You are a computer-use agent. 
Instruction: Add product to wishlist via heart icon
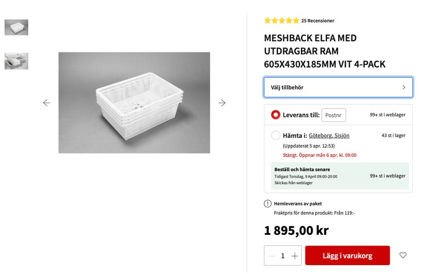point(403,255)
